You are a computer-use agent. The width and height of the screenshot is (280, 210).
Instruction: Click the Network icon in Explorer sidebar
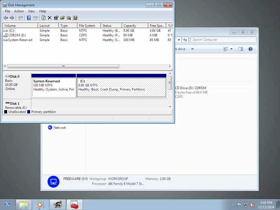[x=50, y=127]
